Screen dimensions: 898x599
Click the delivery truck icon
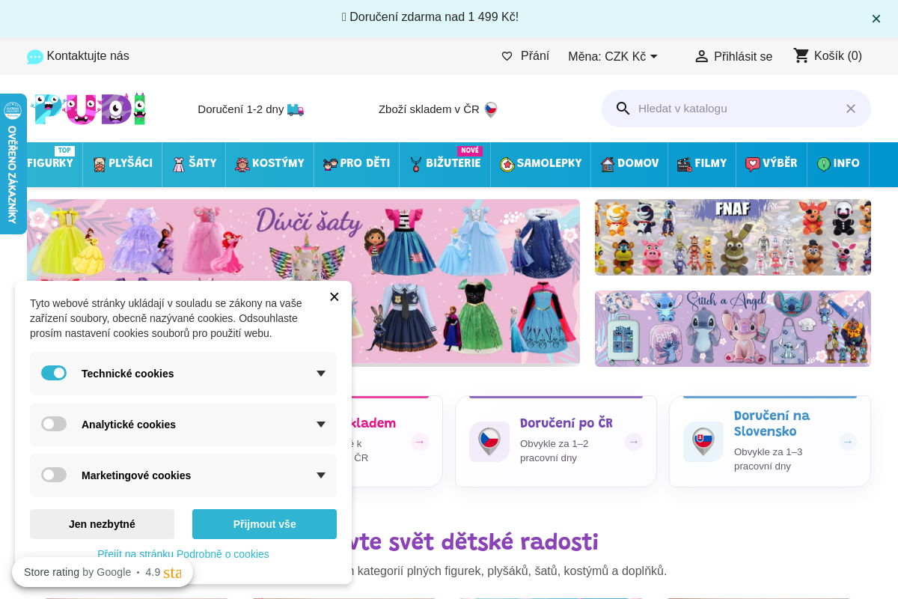coord(296,109)
